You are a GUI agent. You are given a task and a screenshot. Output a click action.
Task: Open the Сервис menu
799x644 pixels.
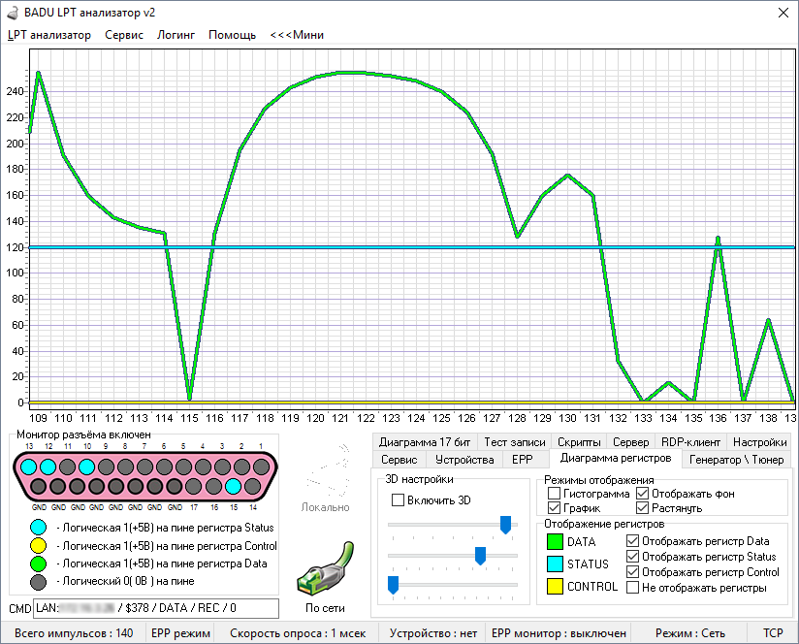(124, 35)
